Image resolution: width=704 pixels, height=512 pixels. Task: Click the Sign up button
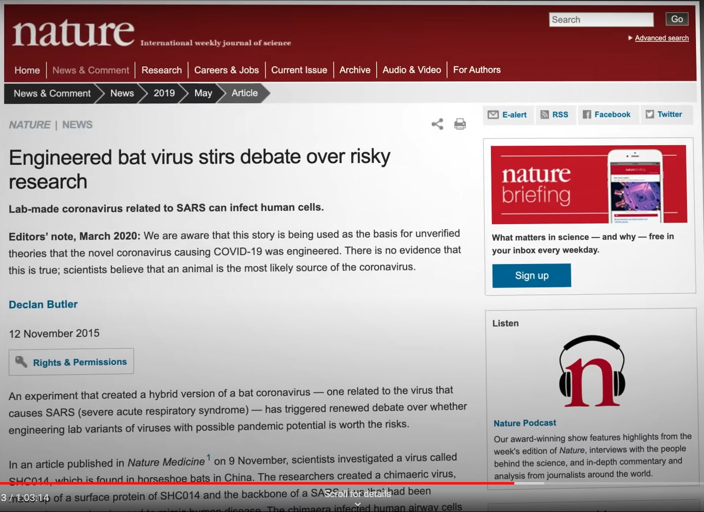coord(531,275)
